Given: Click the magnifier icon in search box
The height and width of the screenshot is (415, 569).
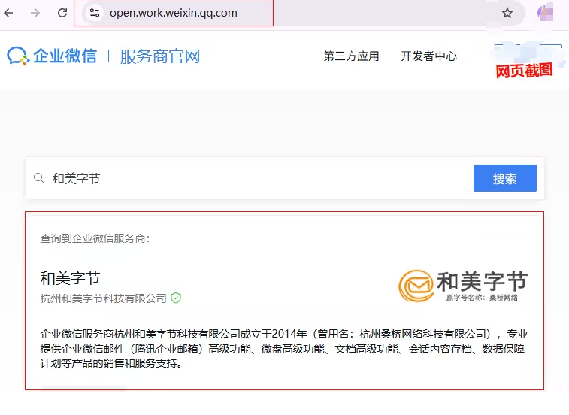Looking at the screenshot, I should coord(39,178).
